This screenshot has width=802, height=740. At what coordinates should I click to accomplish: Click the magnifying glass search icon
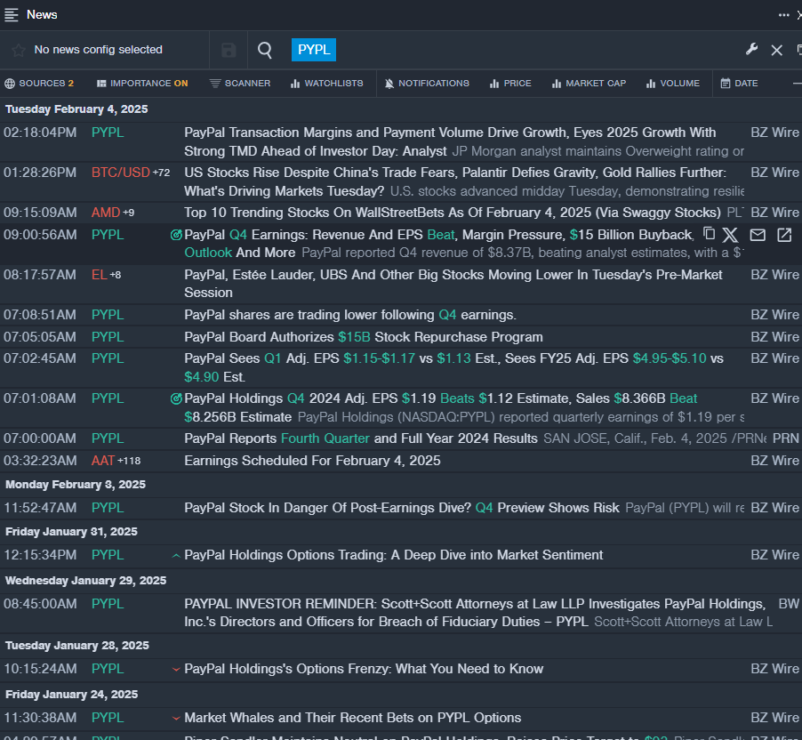265,50
